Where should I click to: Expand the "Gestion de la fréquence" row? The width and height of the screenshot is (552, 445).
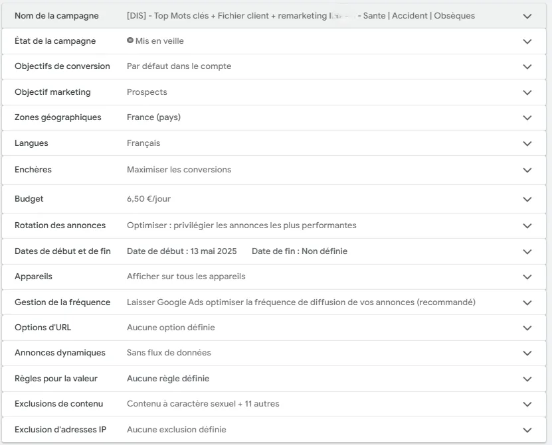point(527,302)
